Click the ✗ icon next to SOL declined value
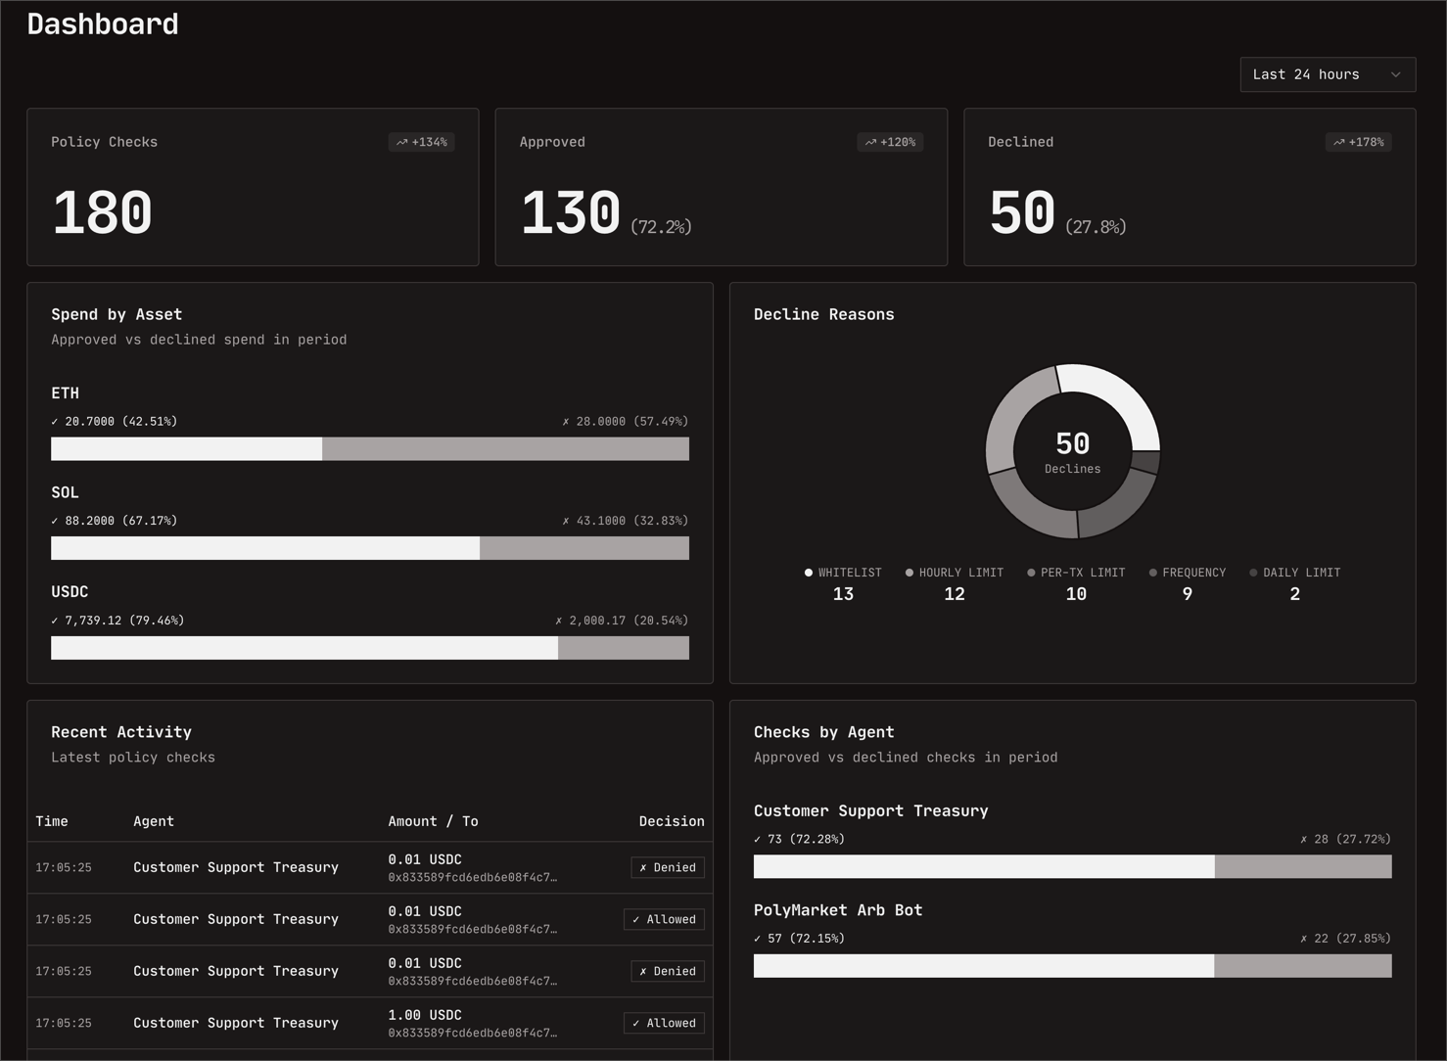 [x=565, y=520]
